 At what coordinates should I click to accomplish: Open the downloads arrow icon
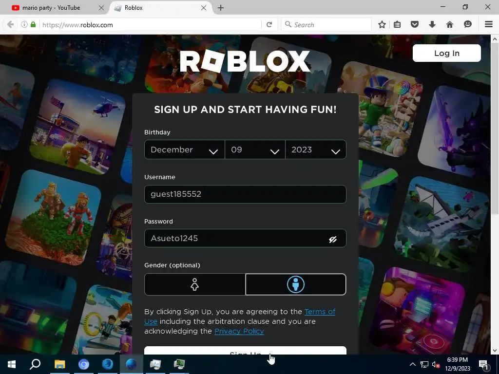pyautogui.click(x=432, y=24)
